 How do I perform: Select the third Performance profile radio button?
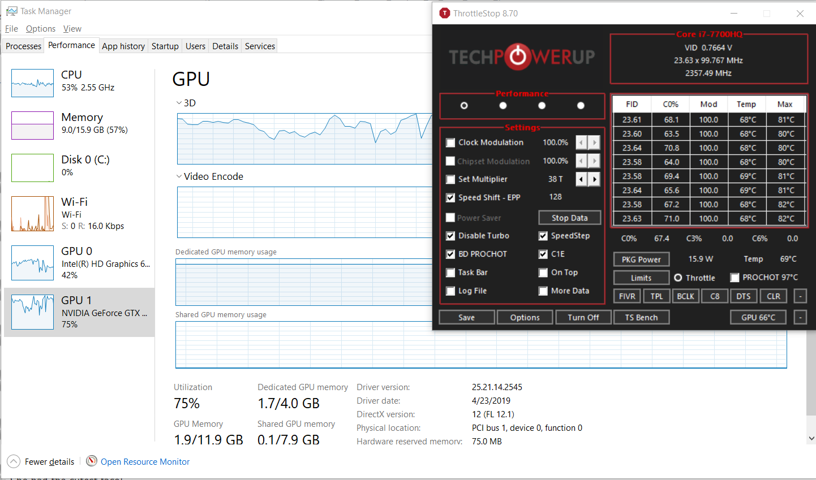click(542, 106)
